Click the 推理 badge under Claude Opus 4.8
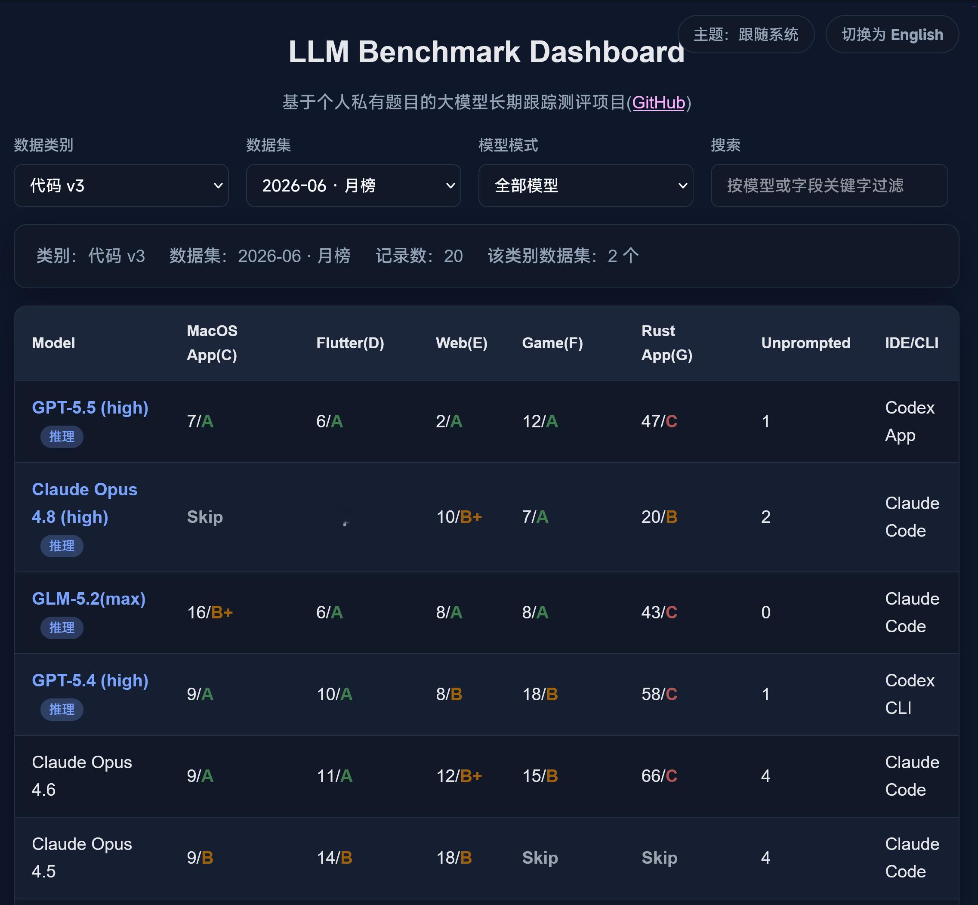978x905 pixels. pyautogui.click(x=62, y=546)
